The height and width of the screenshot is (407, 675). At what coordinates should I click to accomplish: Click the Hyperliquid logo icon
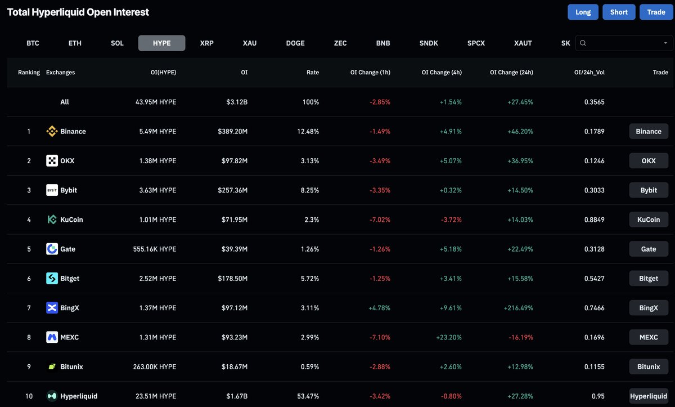click(x=52, y=396)
